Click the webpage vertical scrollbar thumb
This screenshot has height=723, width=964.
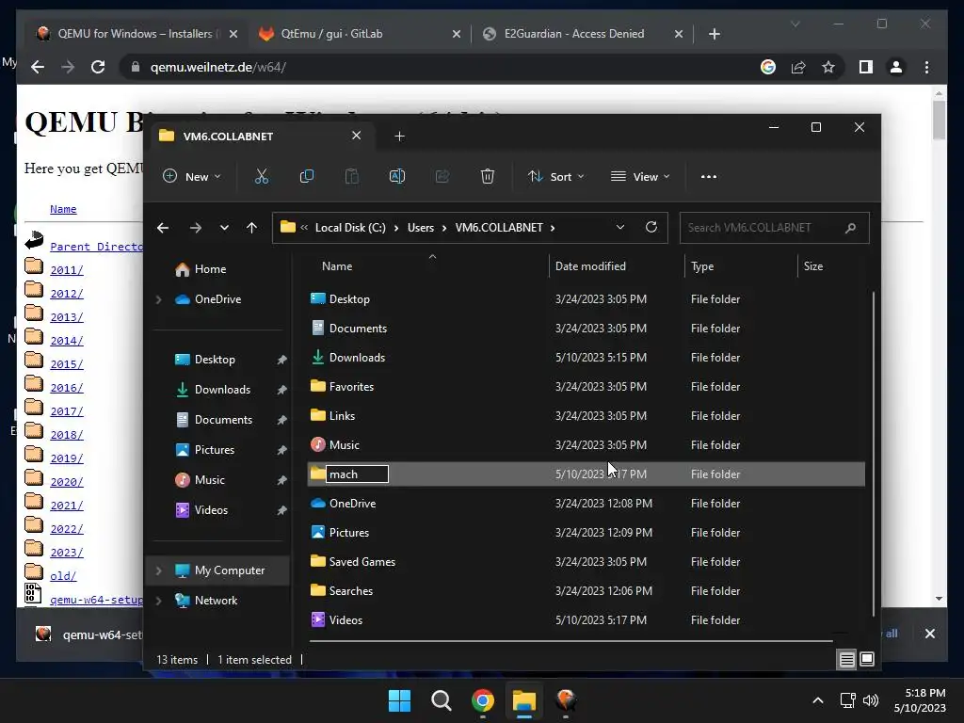pos(939,120)
